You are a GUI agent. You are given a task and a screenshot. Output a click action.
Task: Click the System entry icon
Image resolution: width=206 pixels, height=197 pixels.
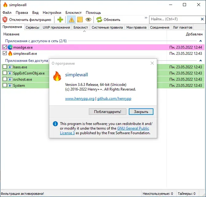coord(10,86)
